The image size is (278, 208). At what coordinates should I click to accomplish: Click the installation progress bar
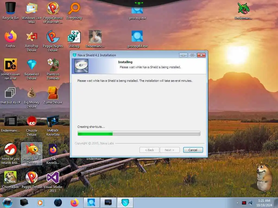[x=139, y=133]
